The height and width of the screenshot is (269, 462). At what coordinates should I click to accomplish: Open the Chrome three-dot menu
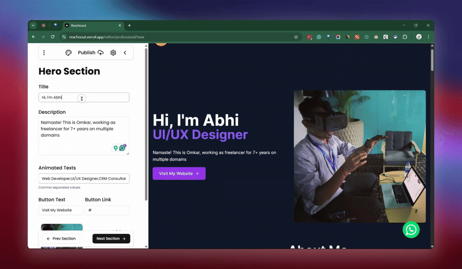tap(429, 37)
